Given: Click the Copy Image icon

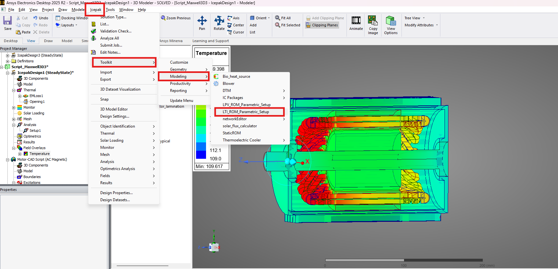Looking at the screenshot, I should tap(373, 21).
